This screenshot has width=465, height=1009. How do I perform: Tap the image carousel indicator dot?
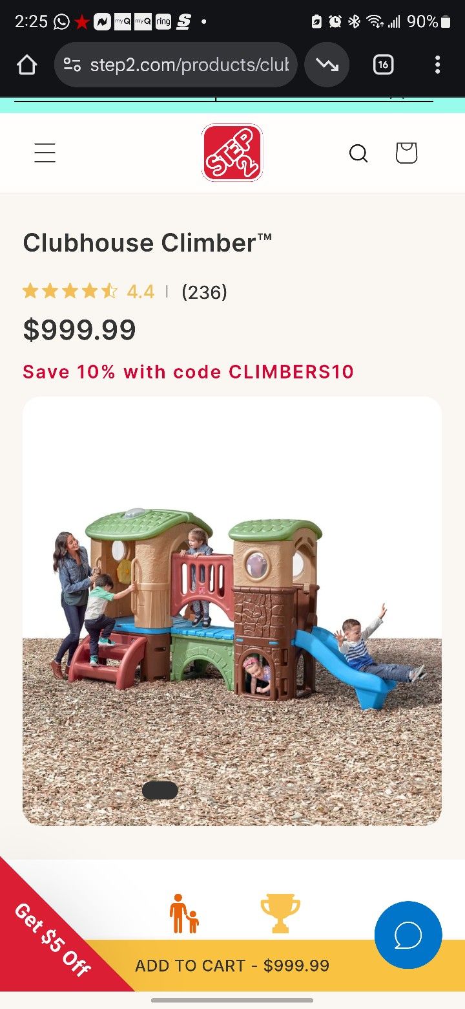tap(160, 790)
